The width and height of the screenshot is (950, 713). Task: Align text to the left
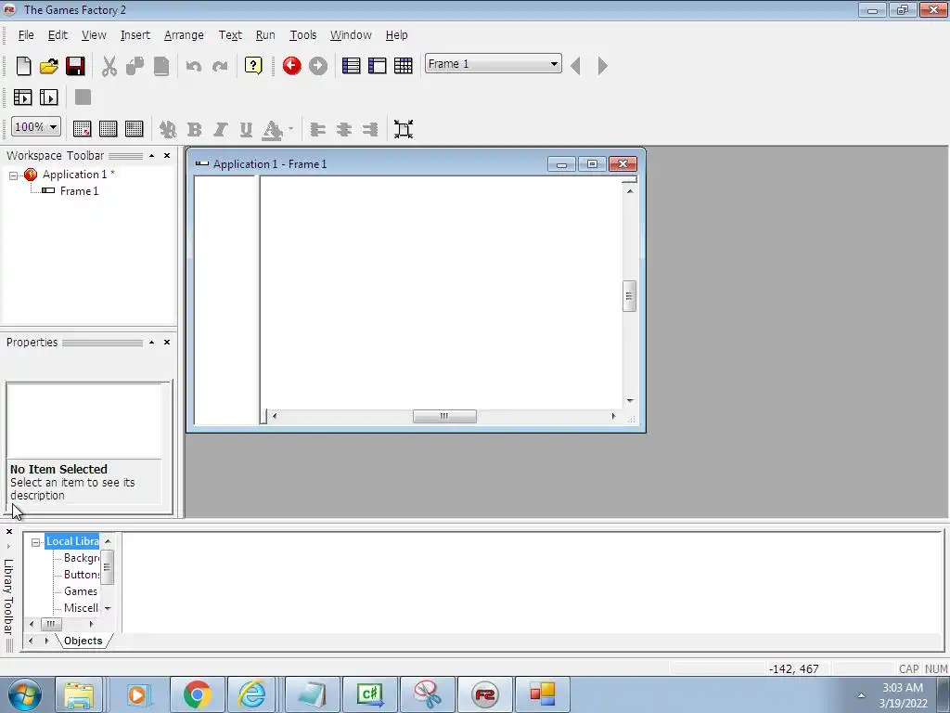coord(317,129)
